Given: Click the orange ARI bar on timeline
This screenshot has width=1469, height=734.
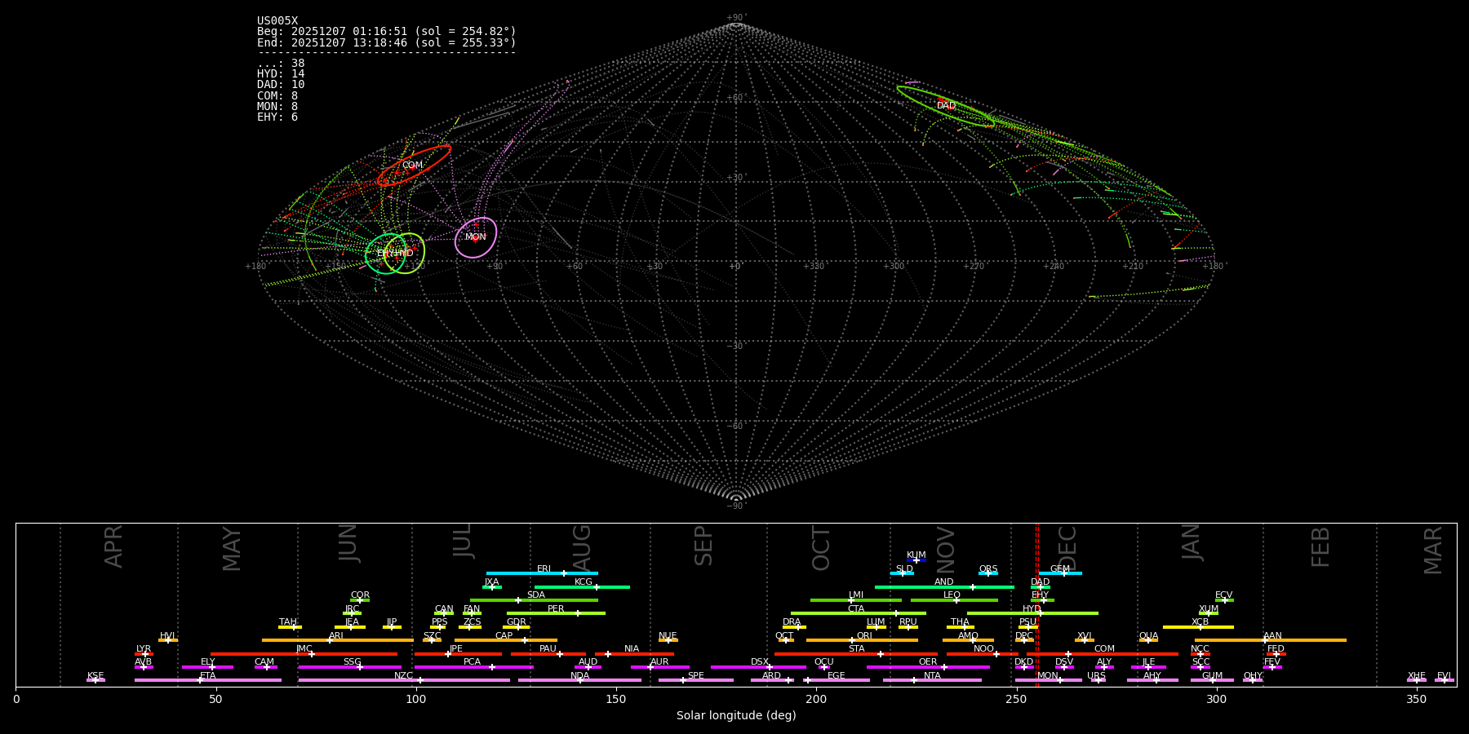Looking at the screenshot, I should click(x=338, y=640).
